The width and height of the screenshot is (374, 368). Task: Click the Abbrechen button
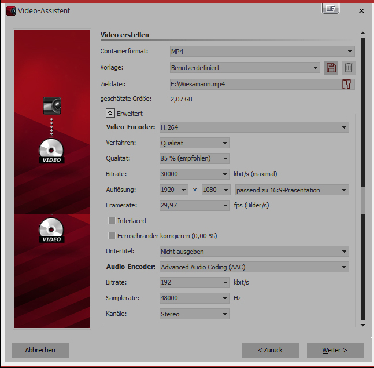tap(40, 350)
